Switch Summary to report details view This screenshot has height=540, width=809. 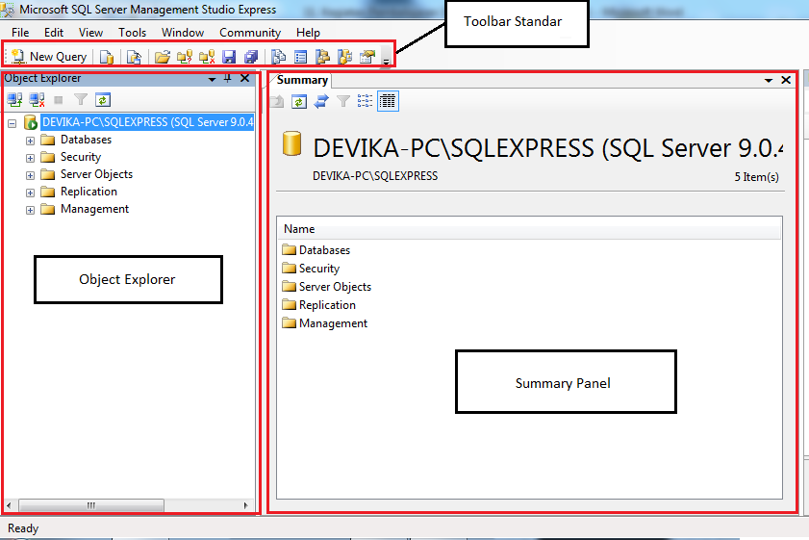(x=388, y=101)
